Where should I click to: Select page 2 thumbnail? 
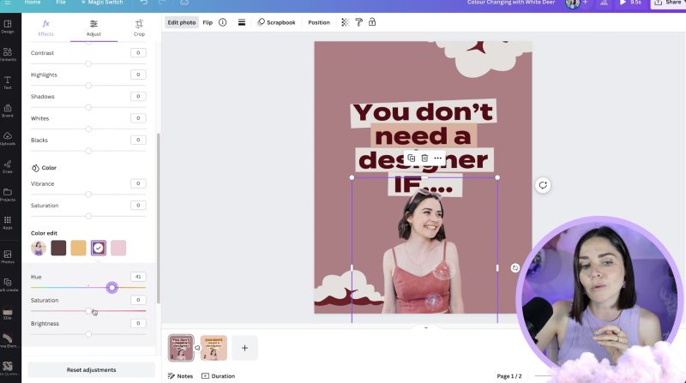[x=214, y=348]
